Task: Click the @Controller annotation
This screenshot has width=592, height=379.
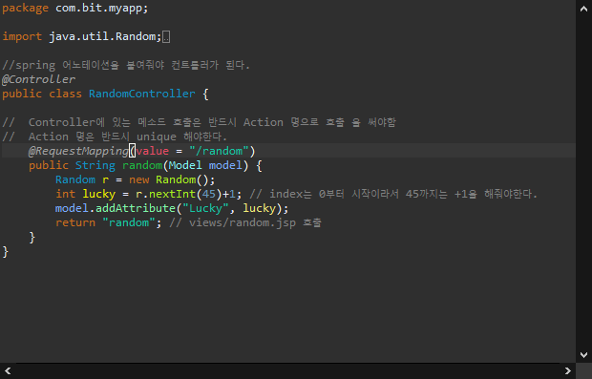Action: [x=38, y=79]
